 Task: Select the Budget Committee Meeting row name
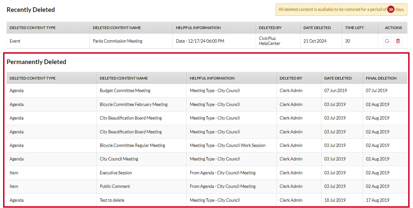[x=125, y=91]
